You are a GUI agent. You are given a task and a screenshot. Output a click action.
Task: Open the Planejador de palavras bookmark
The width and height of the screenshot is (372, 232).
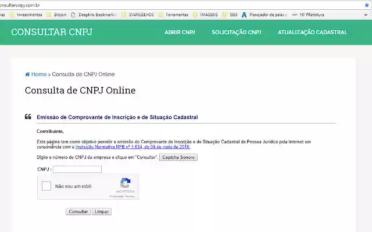point(264,14)
